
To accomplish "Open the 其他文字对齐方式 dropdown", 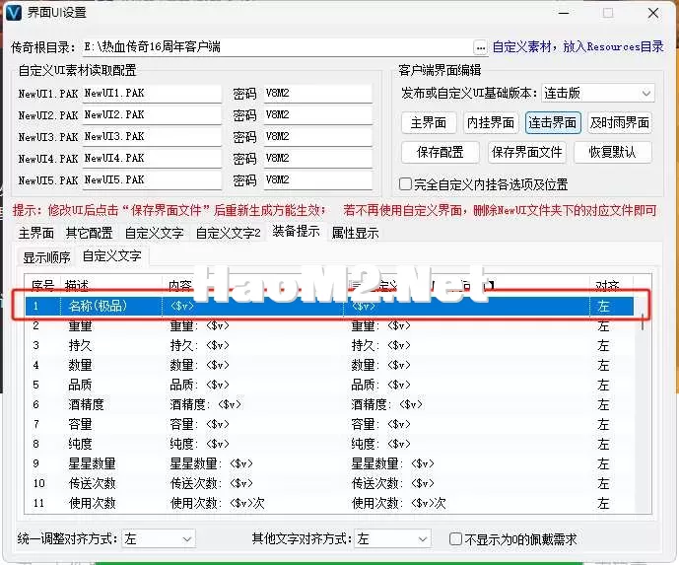I will point(392,539).
